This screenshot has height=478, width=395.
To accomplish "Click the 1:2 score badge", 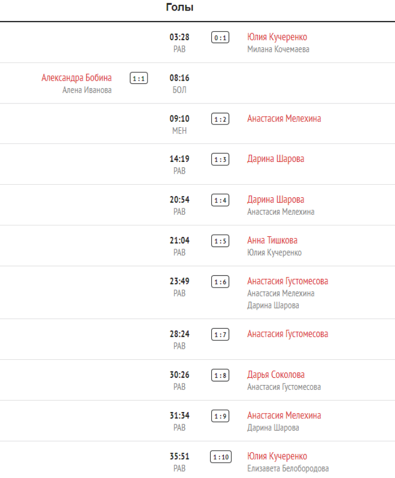I will click(220, 119).
